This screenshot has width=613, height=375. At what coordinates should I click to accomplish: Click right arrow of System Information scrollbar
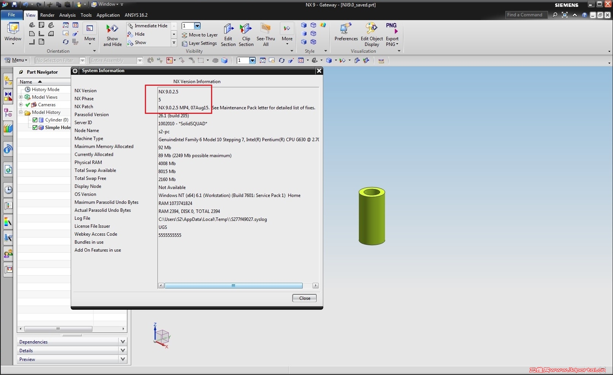point(316,285)
